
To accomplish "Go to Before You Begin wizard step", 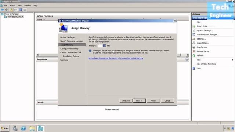I will tap(68, 37).
